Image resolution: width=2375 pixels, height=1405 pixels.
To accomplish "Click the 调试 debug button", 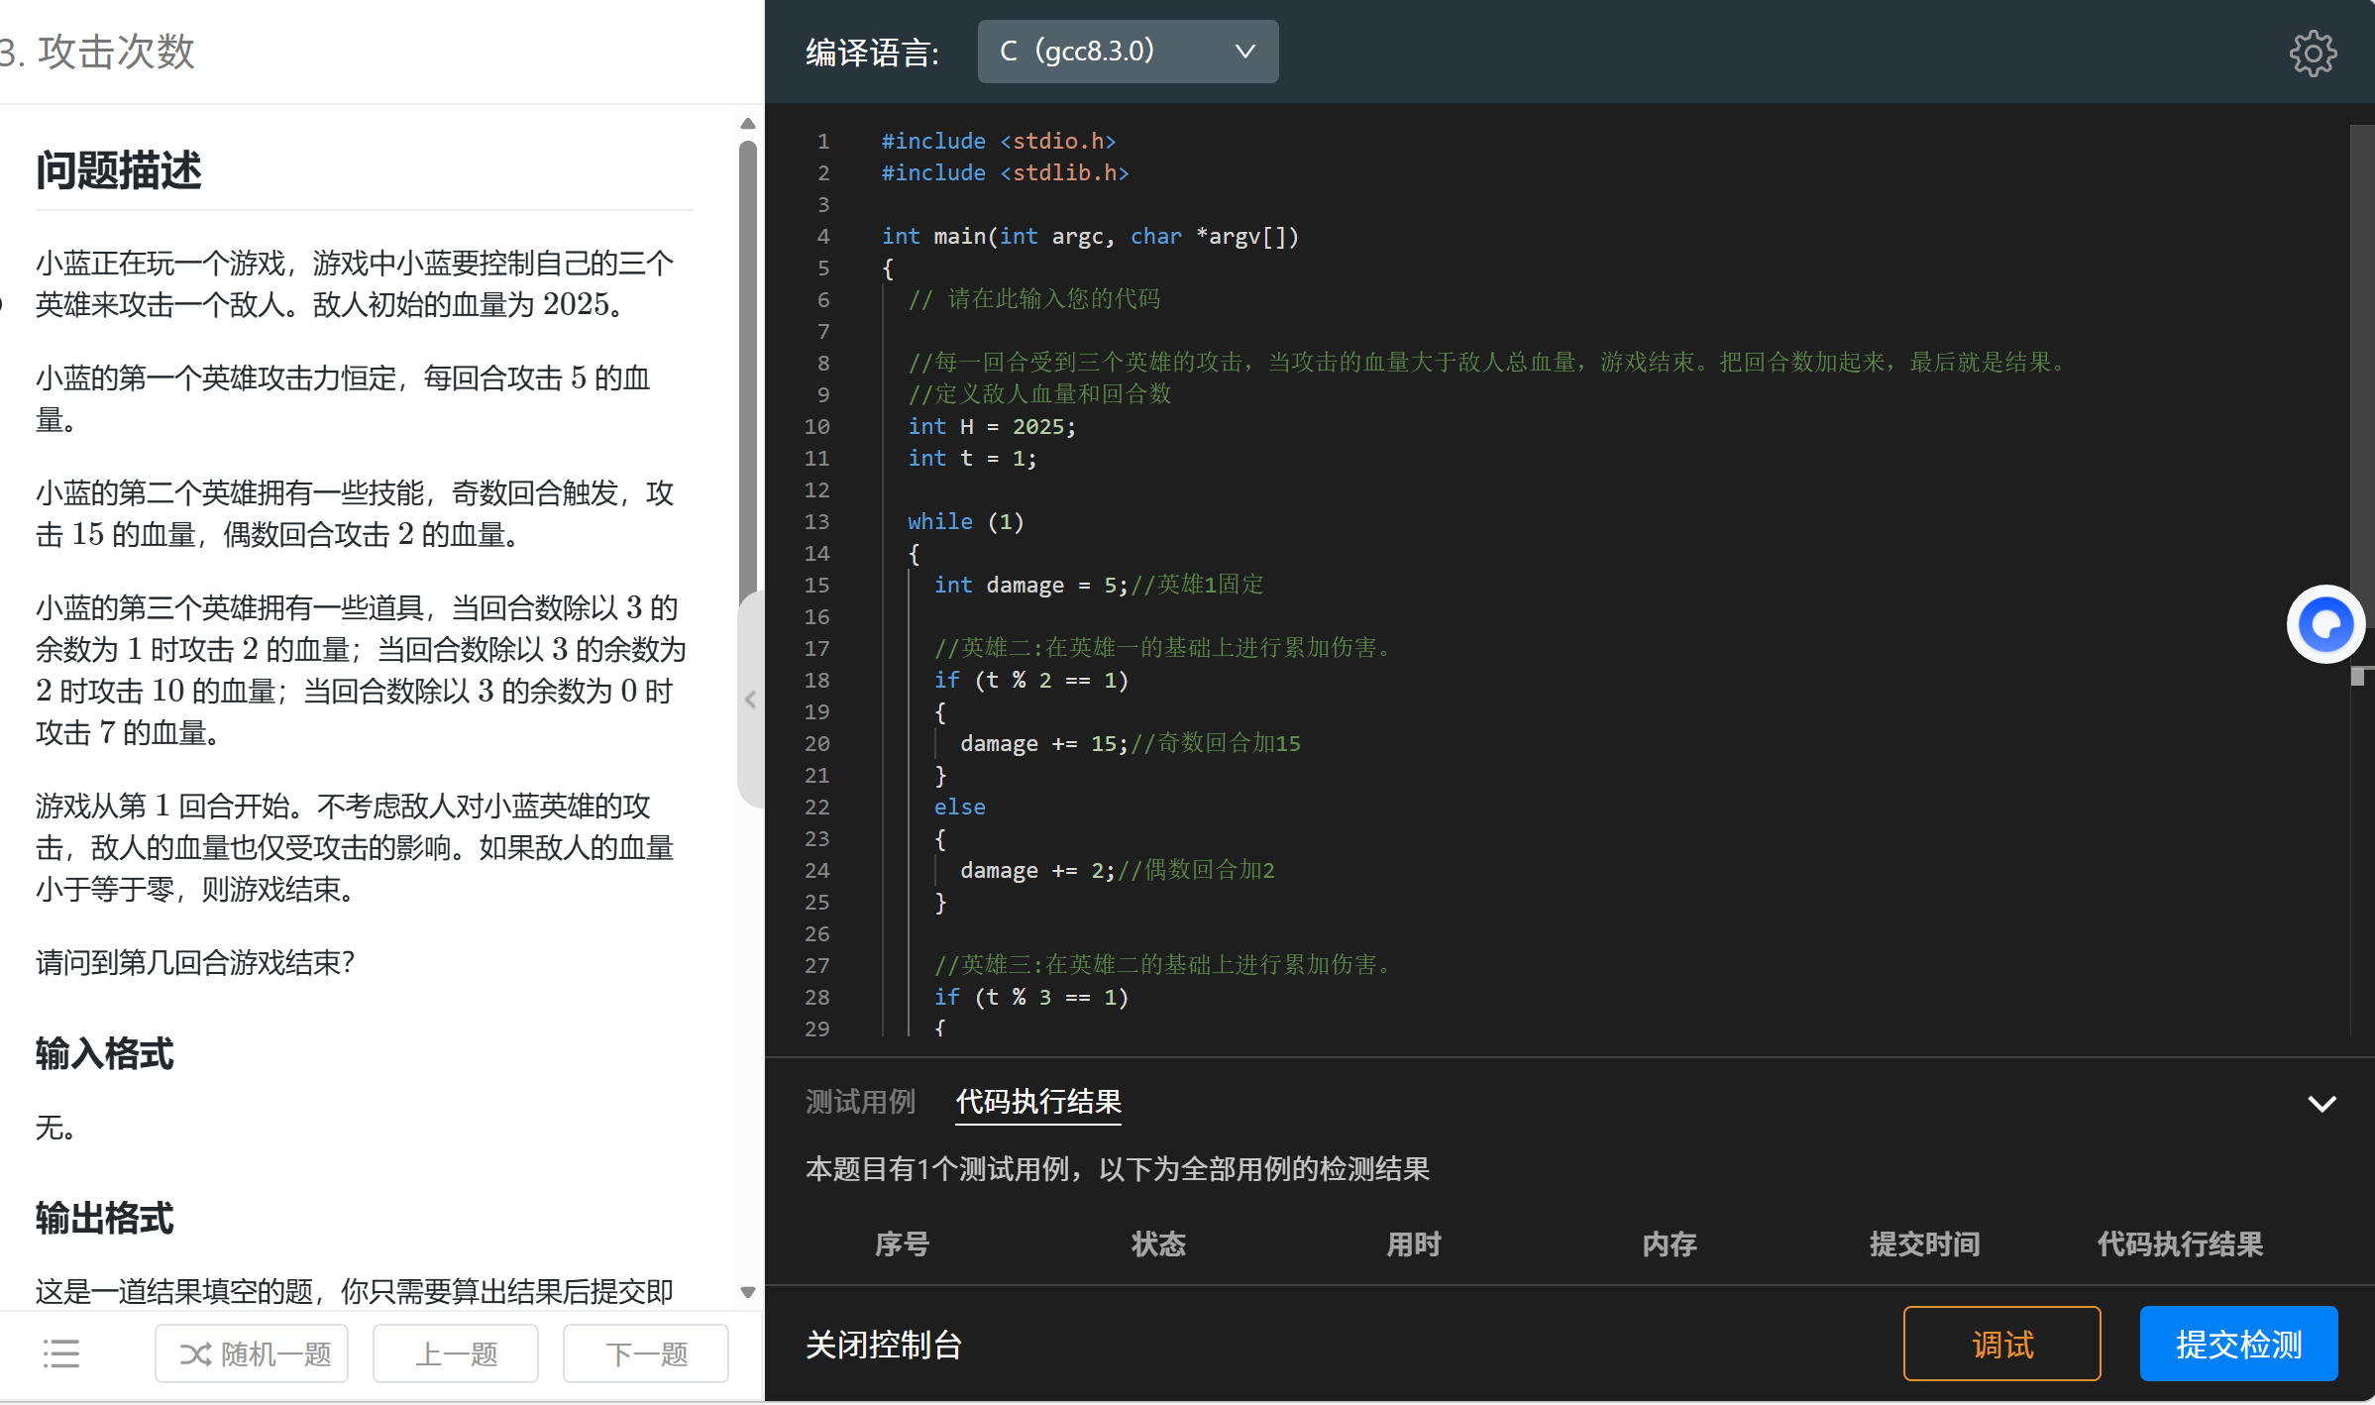I will pos(2000,1344).
